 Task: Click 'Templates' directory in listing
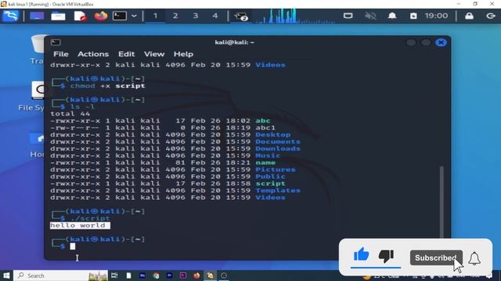(278, 190)
